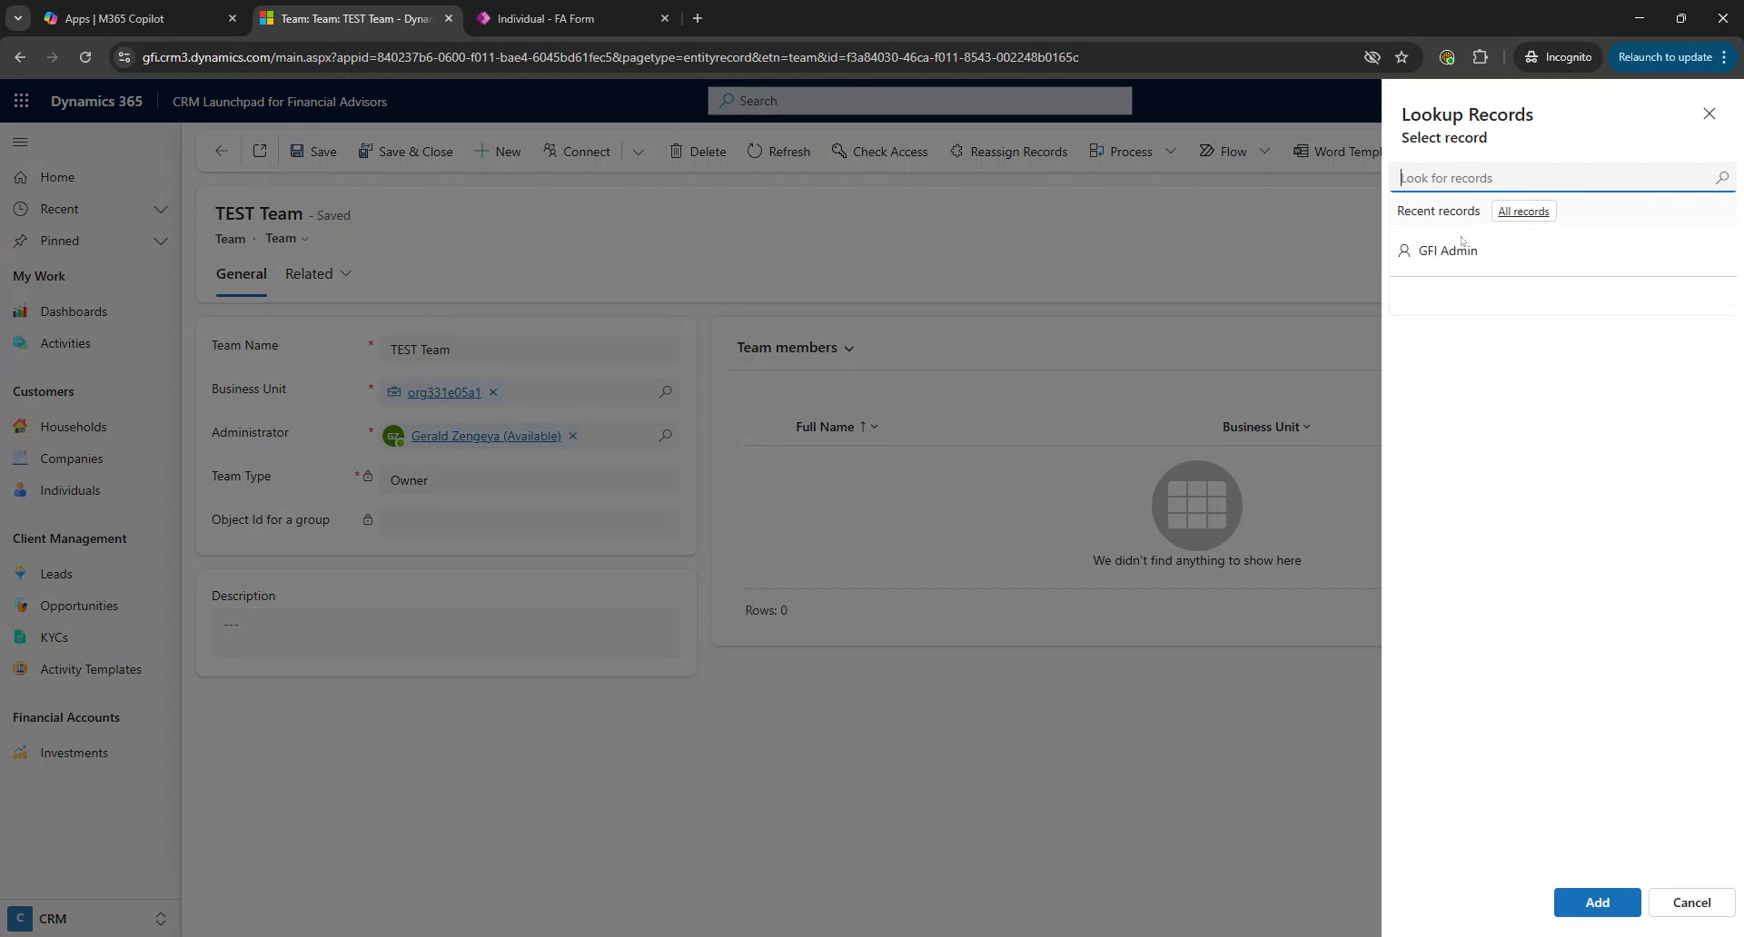Remove Gerald Zengeya as Administrator
Image resolution: width=1744 pixels, height=937 pixels.
573,436
